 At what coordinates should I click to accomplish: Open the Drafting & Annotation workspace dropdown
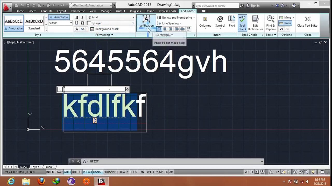(91, 5)
